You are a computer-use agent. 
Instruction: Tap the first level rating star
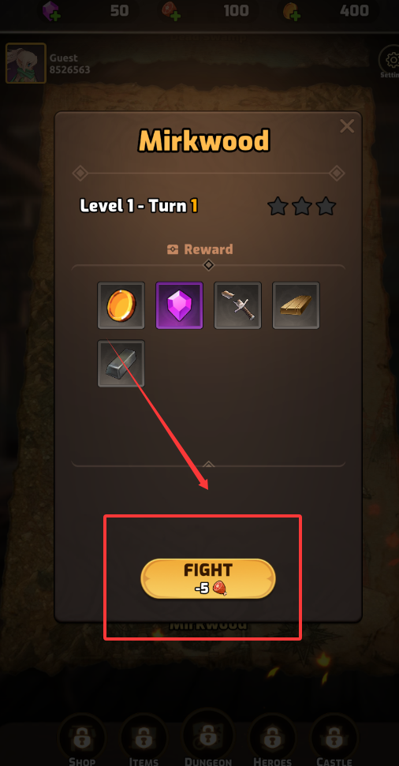[278, 206]
